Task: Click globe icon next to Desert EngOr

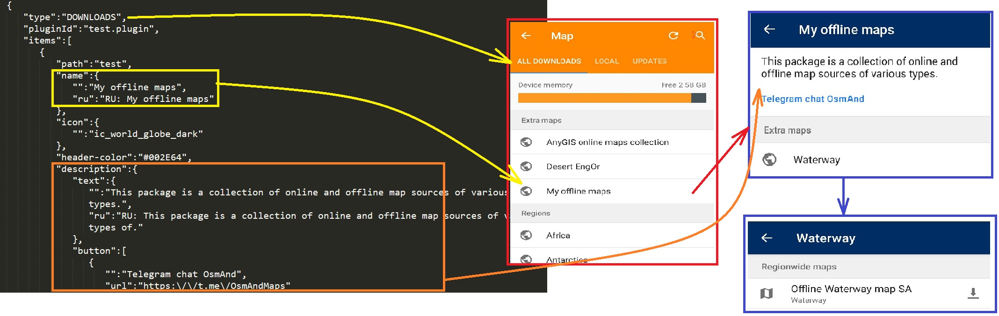Action: (x=526, y=166)
